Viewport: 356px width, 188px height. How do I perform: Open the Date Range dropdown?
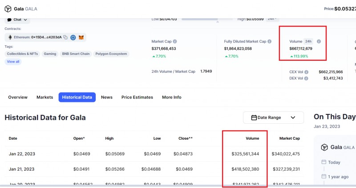(x=273, y=117)
